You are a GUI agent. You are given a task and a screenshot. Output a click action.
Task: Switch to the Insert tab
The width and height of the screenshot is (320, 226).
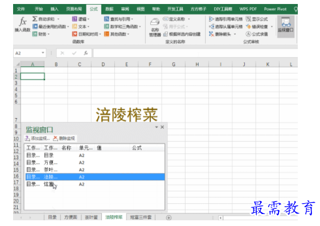coord(55,9)
